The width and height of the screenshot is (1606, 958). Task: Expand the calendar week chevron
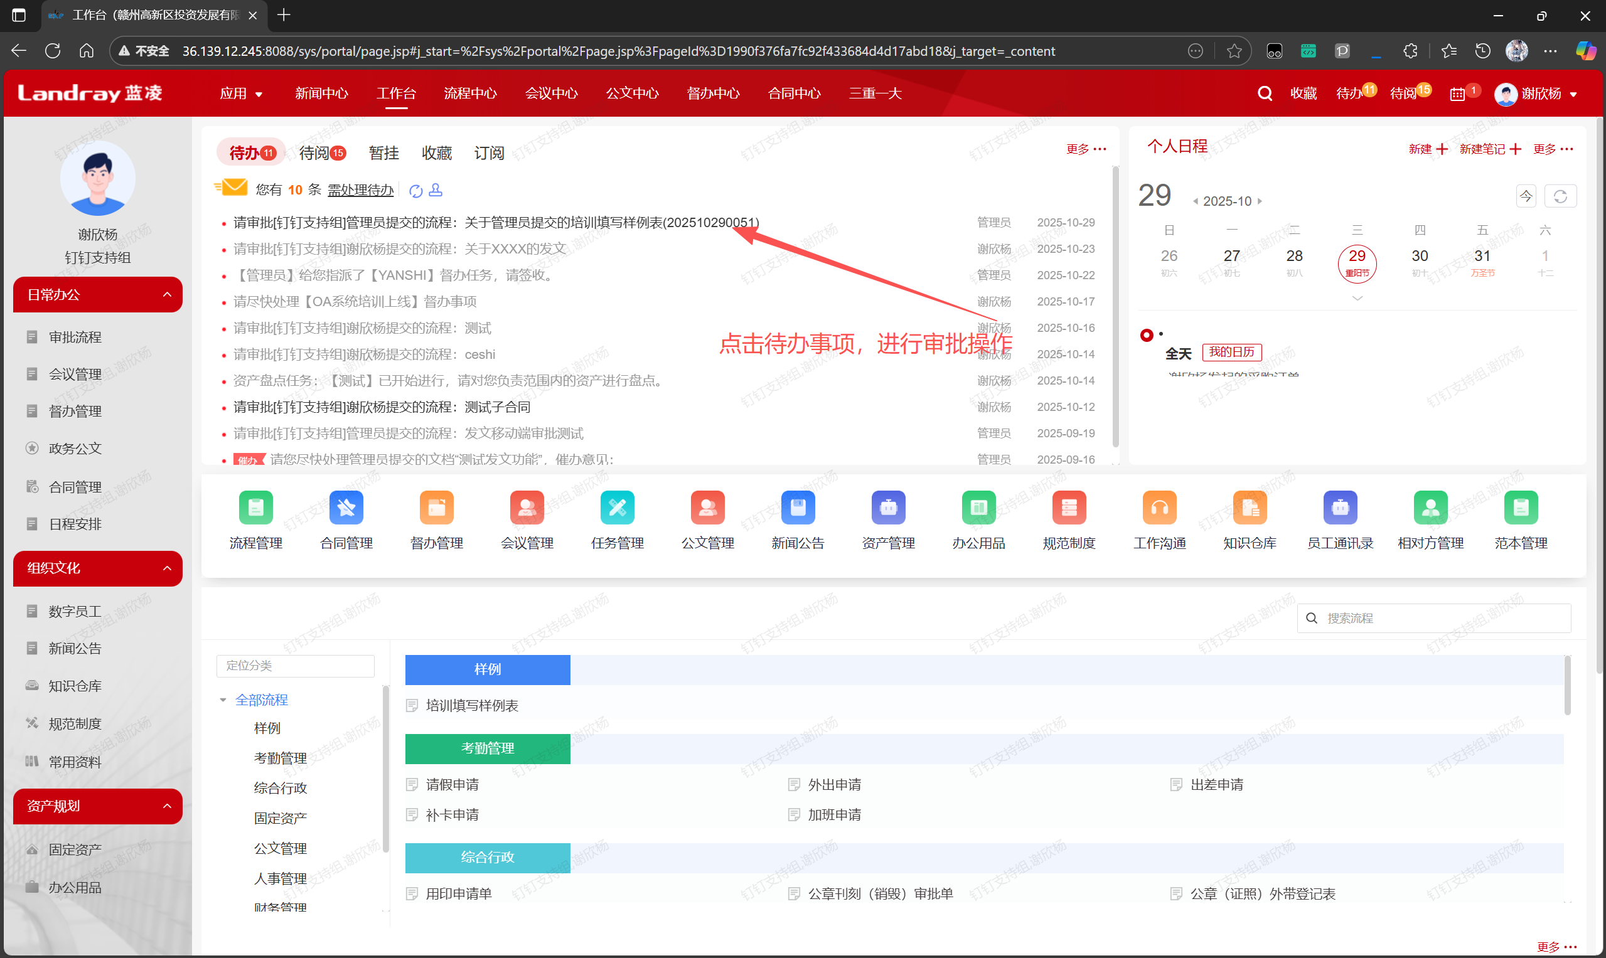coord(1357,298)
